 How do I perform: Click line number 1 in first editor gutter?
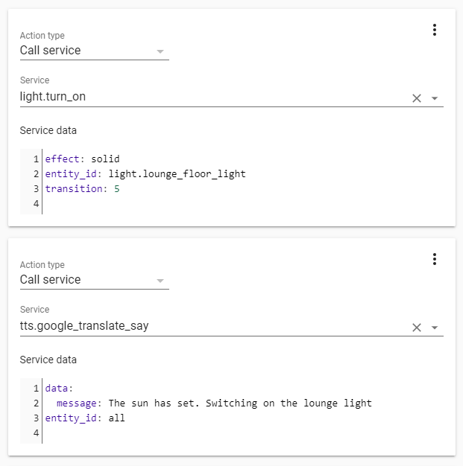[36, 159]
